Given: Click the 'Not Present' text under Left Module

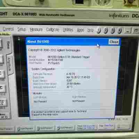Looking at the screenshot, I should pos(40,101).
